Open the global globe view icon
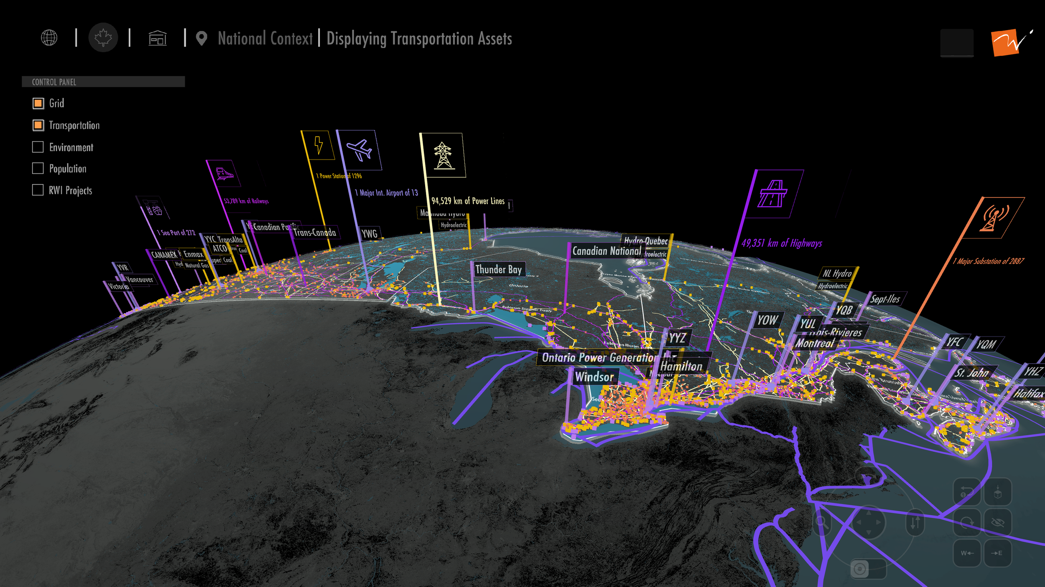The width and height of the screenshot is (1045, 587). tap(49, 38)
